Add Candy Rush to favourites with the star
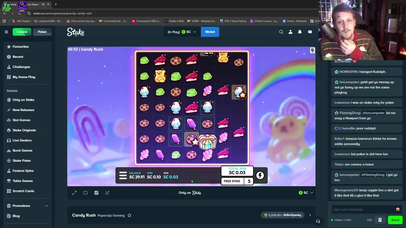 point(129,215)
